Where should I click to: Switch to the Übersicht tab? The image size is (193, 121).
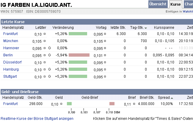(158, 4)
